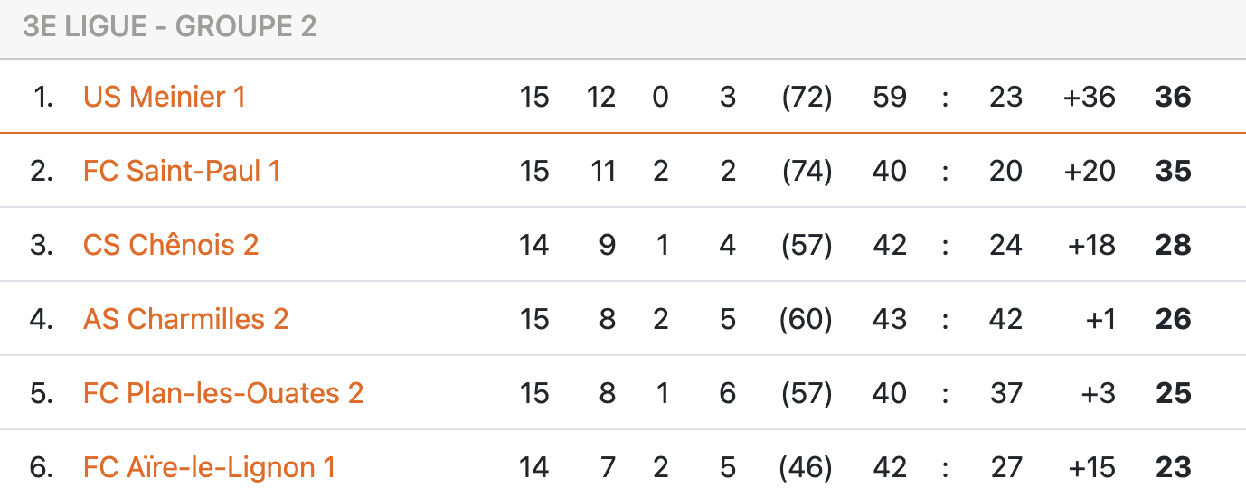
Task: Go to AS Charmilles 2 team page
Action: 185,319
